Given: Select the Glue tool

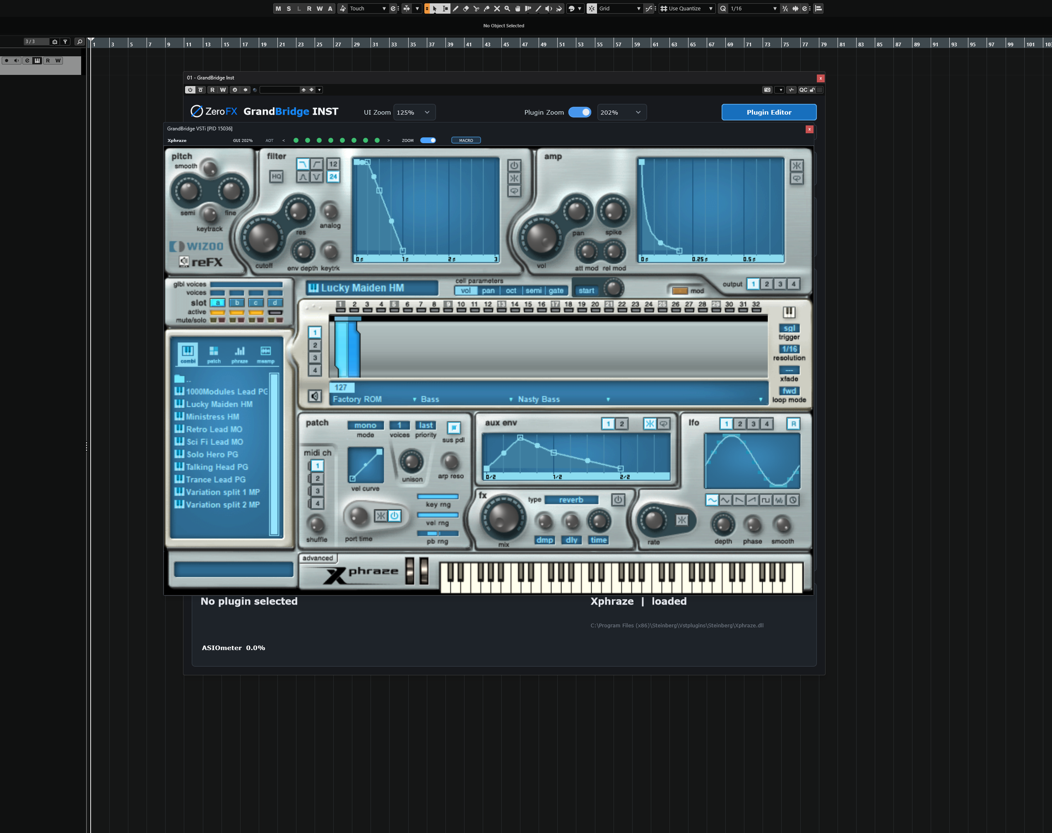Looking at the screenshot, I should pos(486,8).
